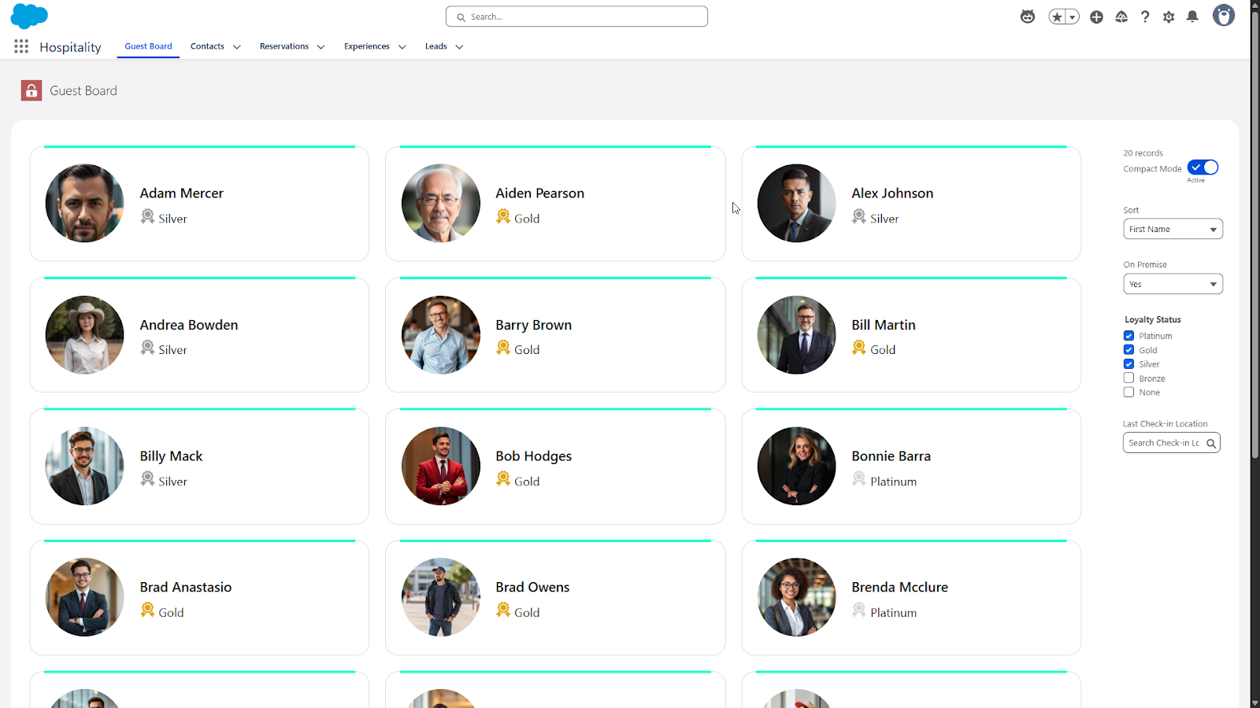Image resolution: width=1260 pixels, height=708 pixels.
Task: Click Bill Martin's Gold badge icon
Action: click(x=859, y=348)
